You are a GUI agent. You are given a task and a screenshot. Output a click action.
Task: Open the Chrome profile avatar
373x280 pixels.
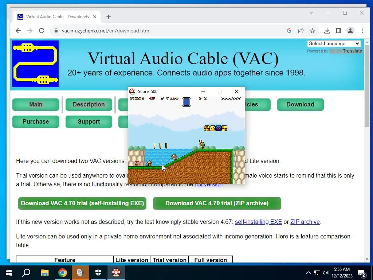tap(350, 31)
